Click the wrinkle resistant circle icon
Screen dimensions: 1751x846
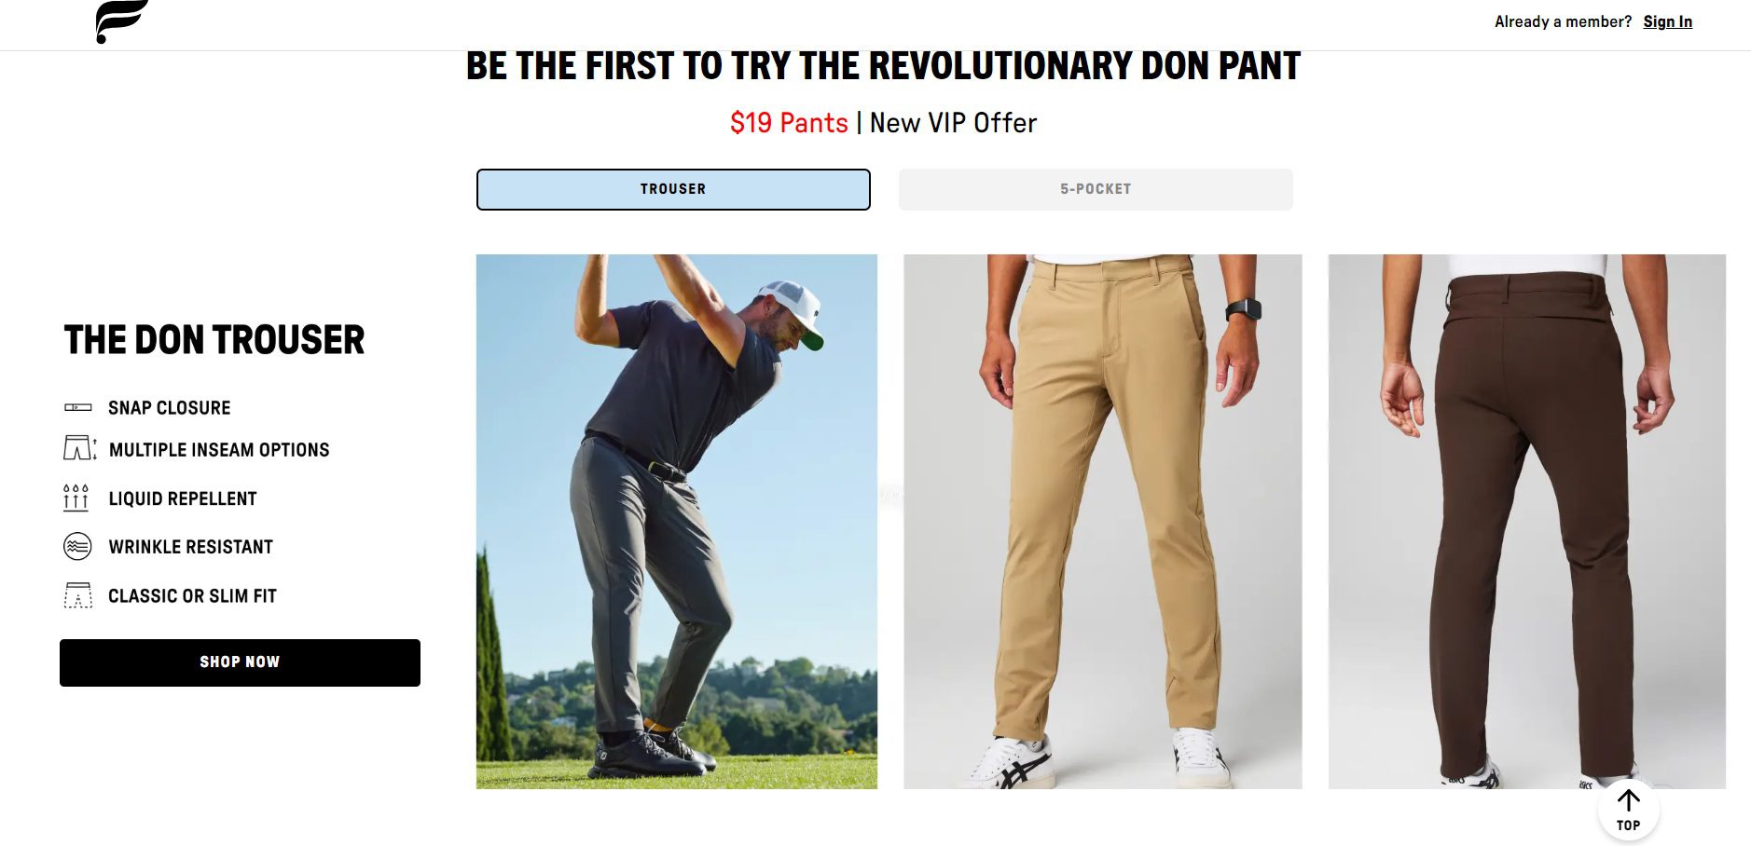77,546
